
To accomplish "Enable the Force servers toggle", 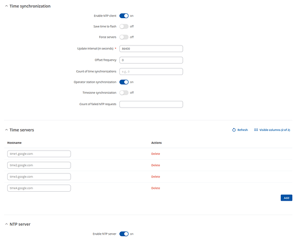I will click(x=124, y=37).
